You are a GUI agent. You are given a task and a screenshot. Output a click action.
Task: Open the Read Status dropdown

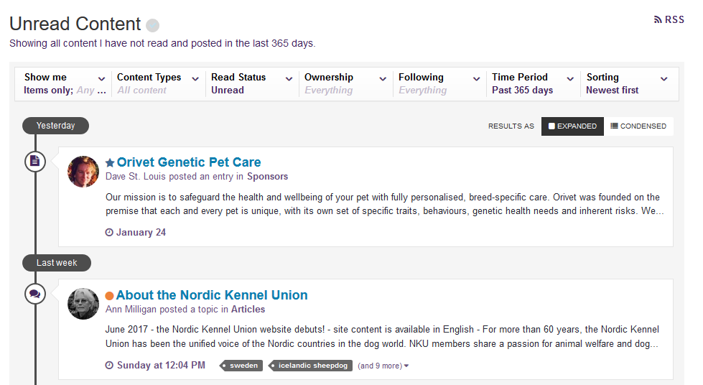click(251, 83)
